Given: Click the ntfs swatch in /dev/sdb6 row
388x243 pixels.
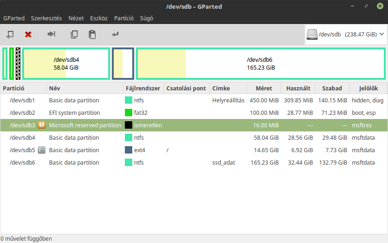Looking at the screenshot, I should click(129, 162).
